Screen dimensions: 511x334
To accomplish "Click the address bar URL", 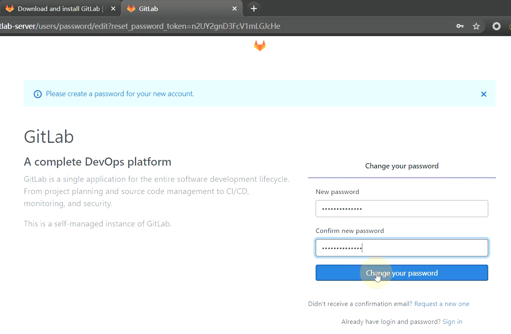I will pyautogui.click(x=140, y=26).
